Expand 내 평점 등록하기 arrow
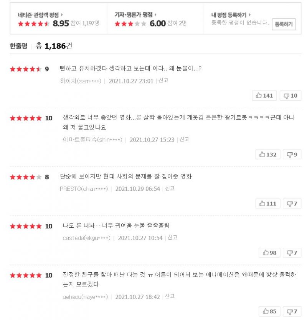 pos(250,15)
